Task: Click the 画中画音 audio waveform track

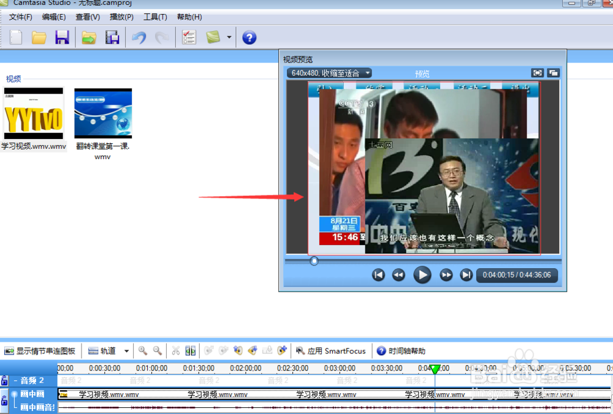Action: [334, 407]
